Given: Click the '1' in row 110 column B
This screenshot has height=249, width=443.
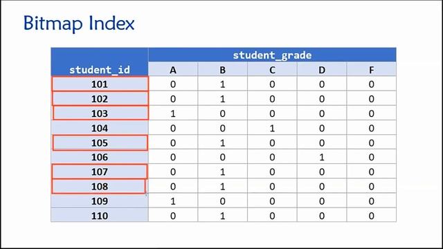Looking at the screenshot, I should pos(223,216).
